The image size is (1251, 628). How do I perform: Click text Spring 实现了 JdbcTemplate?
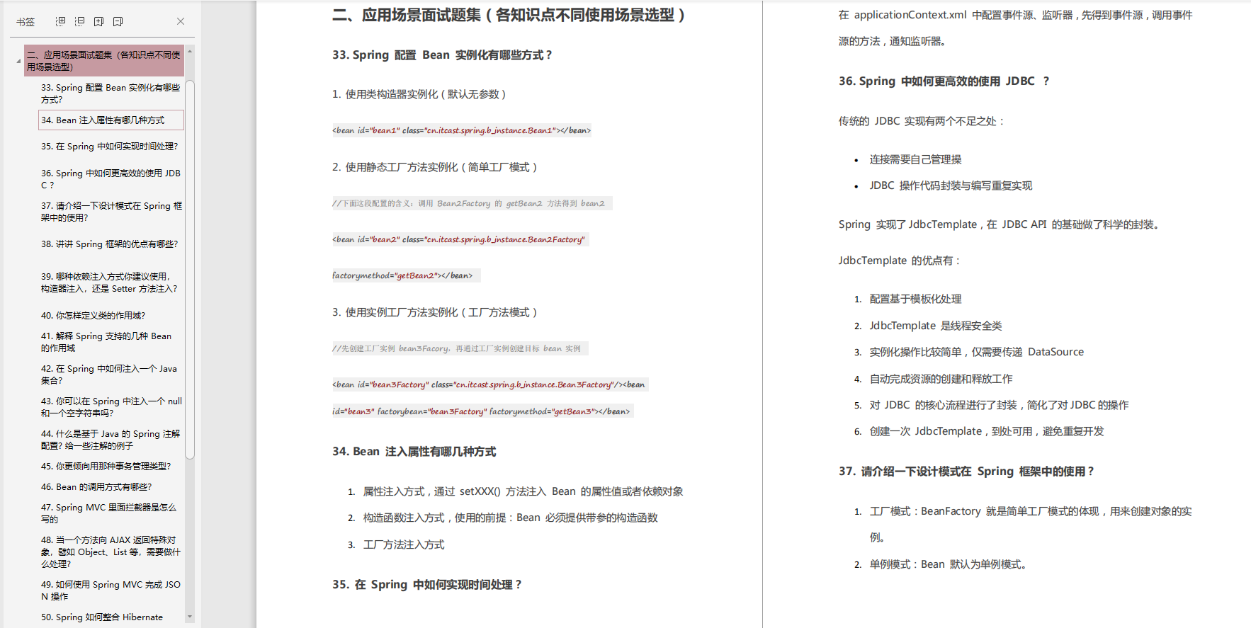point(1000,224)
